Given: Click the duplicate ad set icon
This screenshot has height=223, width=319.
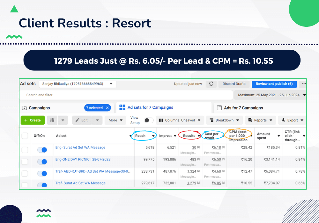Looking at the screenshot, I should point(53,120).
